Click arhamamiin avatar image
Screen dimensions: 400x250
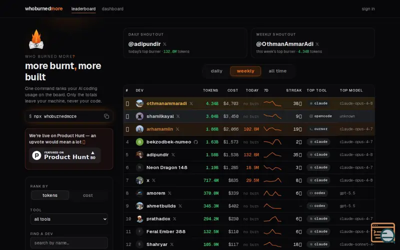tap(139, 129)
